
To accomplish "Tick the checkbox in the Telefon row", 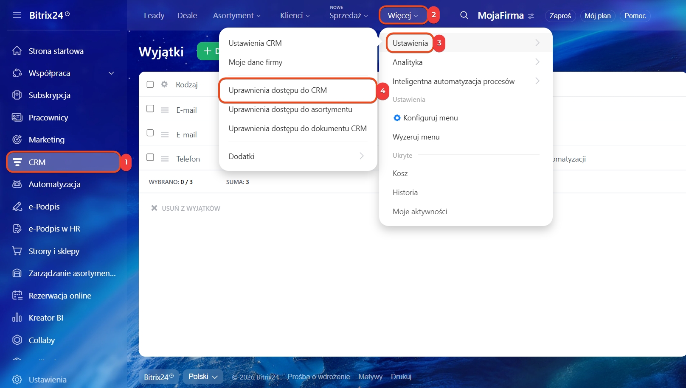I will (150, 157).
